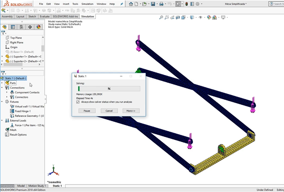Viewport: 284px width, 192px height.
Task: Open the Simulation menu
Action: [x=87, y=4]
